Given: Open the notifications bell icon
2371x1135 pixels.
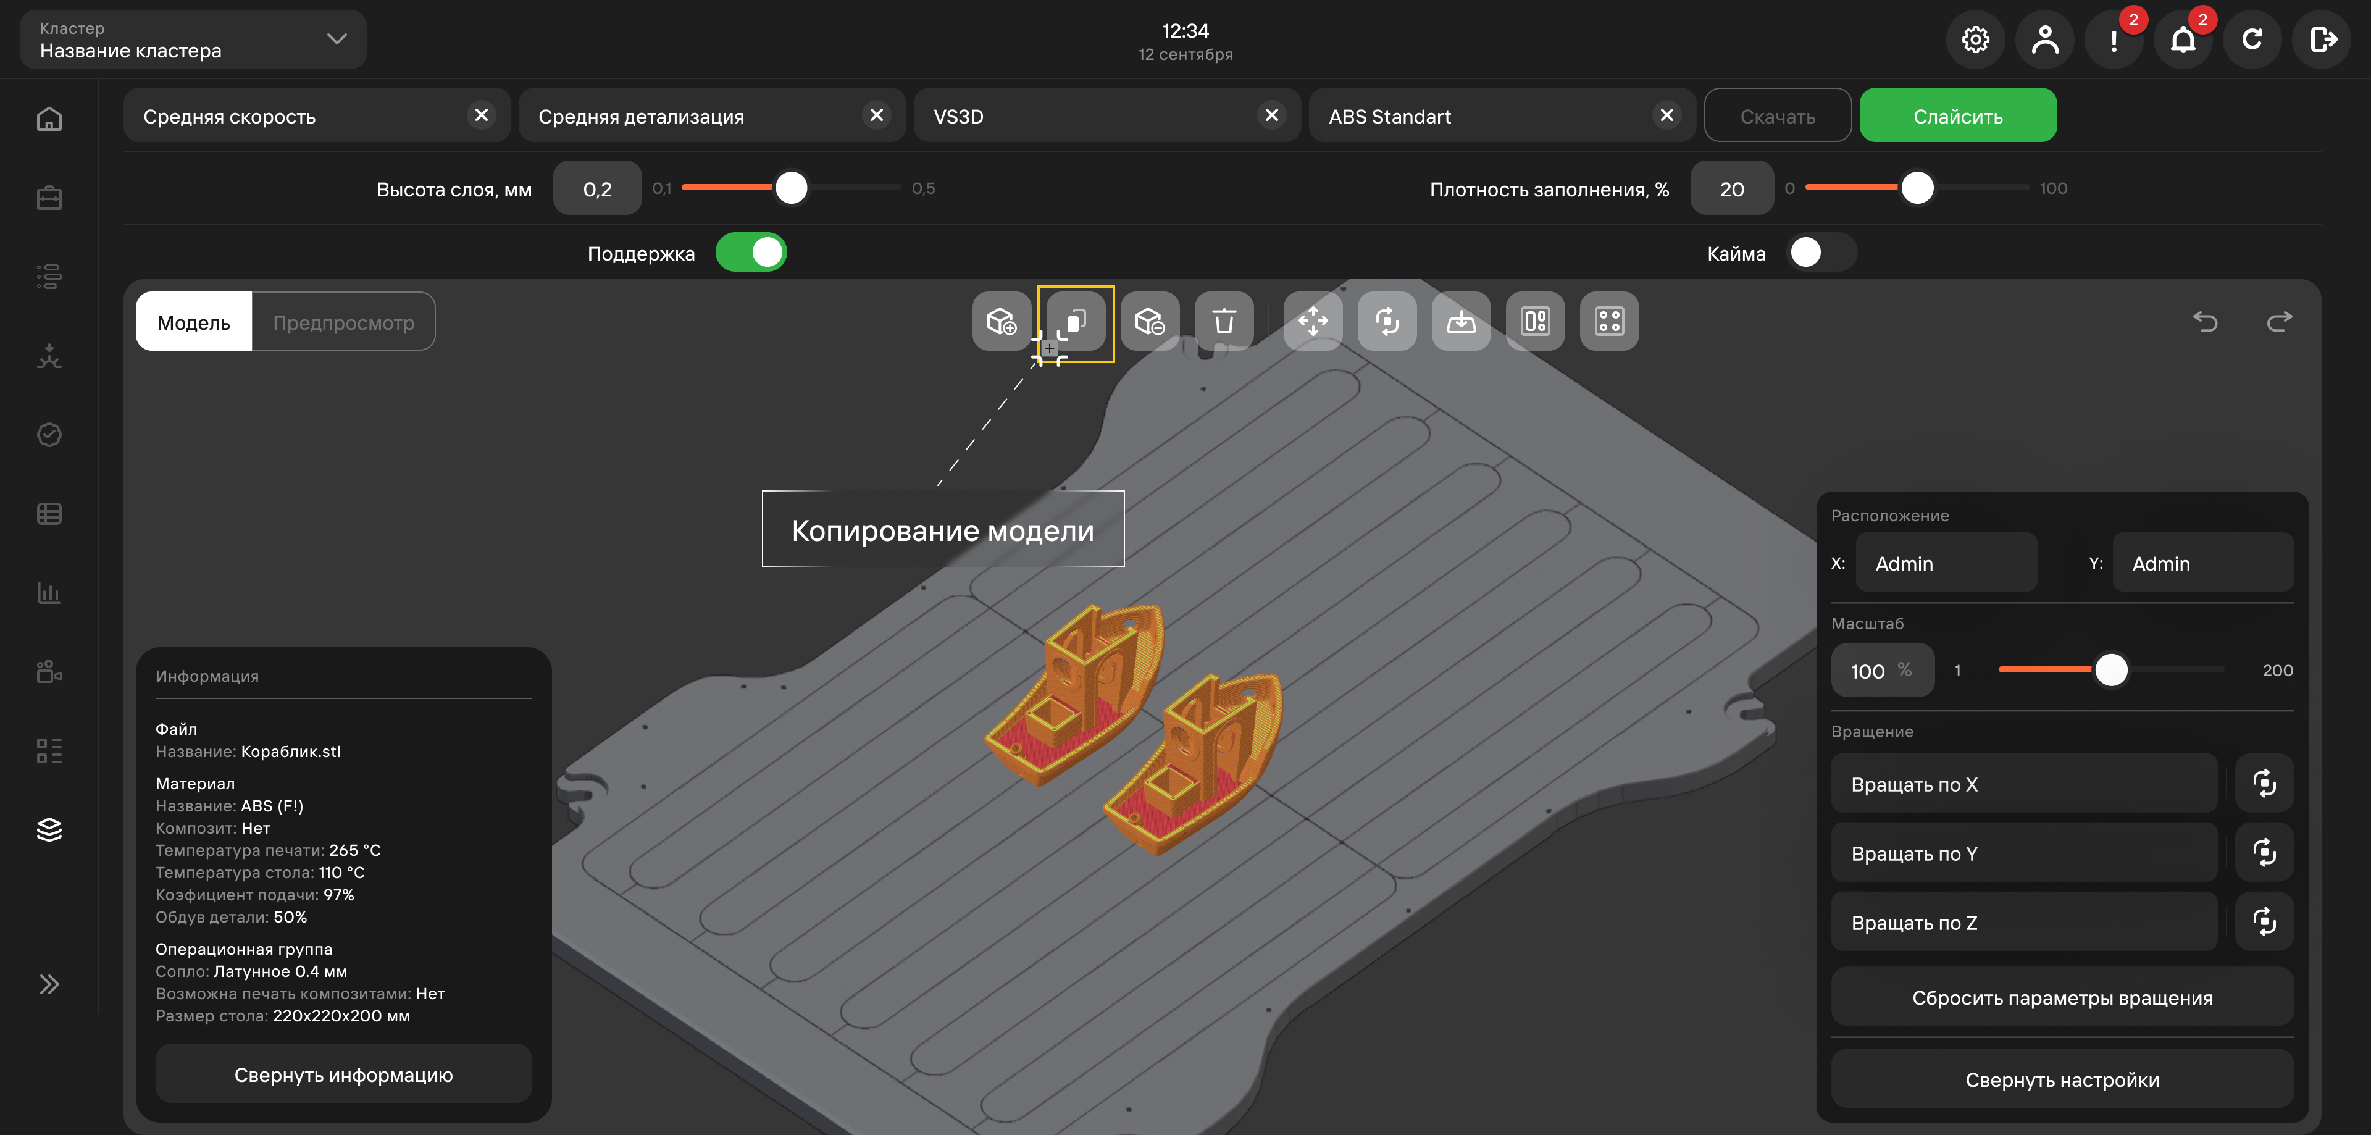Looking at the screenshot, I should [x=2182, y=40].
